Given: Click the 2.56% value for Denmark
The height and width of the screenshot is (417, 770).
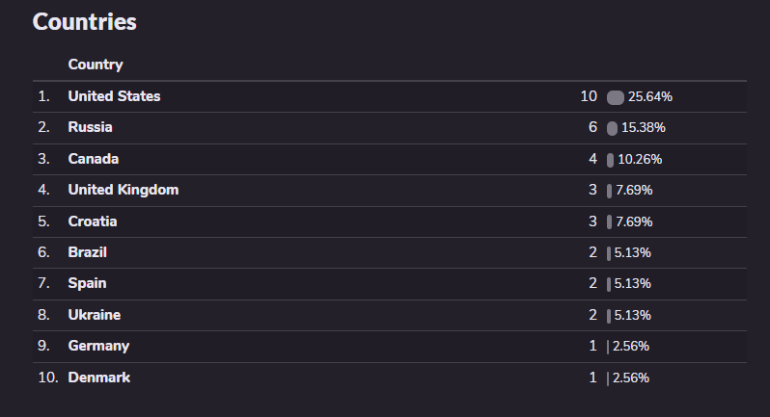Looking at the screenshot, I should click(631, 378).
